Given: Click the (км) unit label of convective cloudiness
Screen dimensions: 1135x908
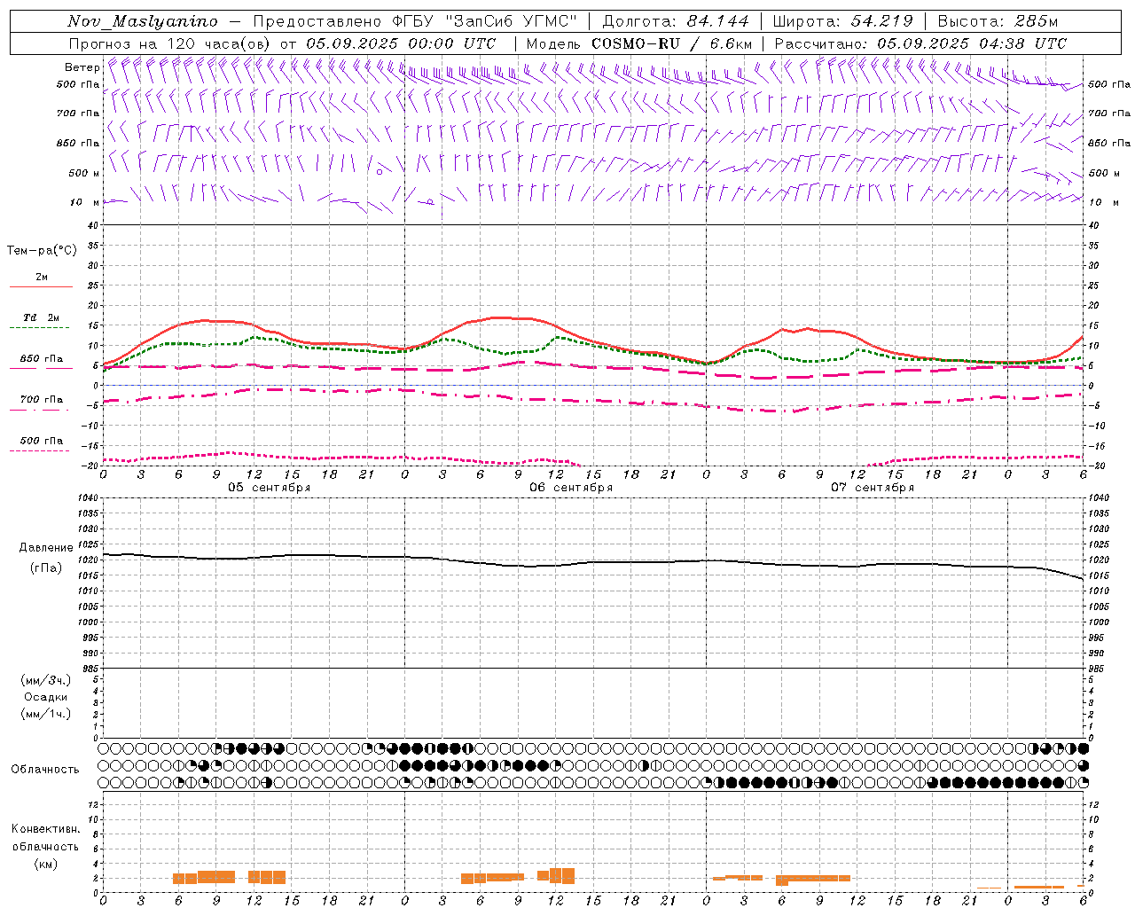Looking at the screenshot, I should pos(45,864).
